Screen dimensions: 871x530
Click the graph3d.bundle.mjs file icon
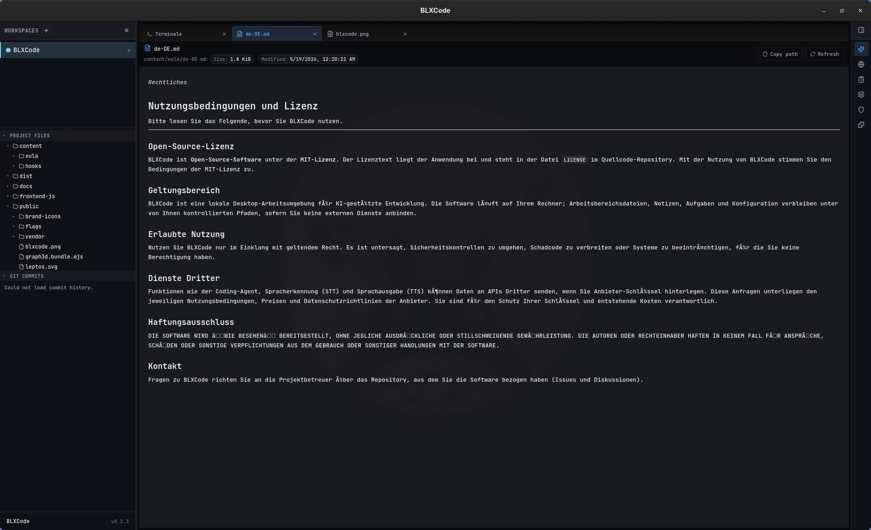click(21, 257)
